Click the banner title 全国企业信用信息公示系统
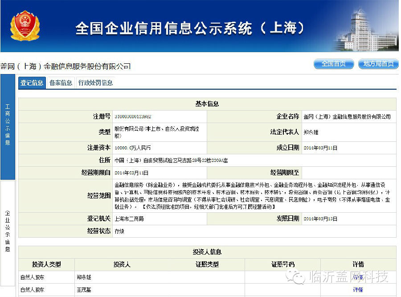 (x=190, y=28)
